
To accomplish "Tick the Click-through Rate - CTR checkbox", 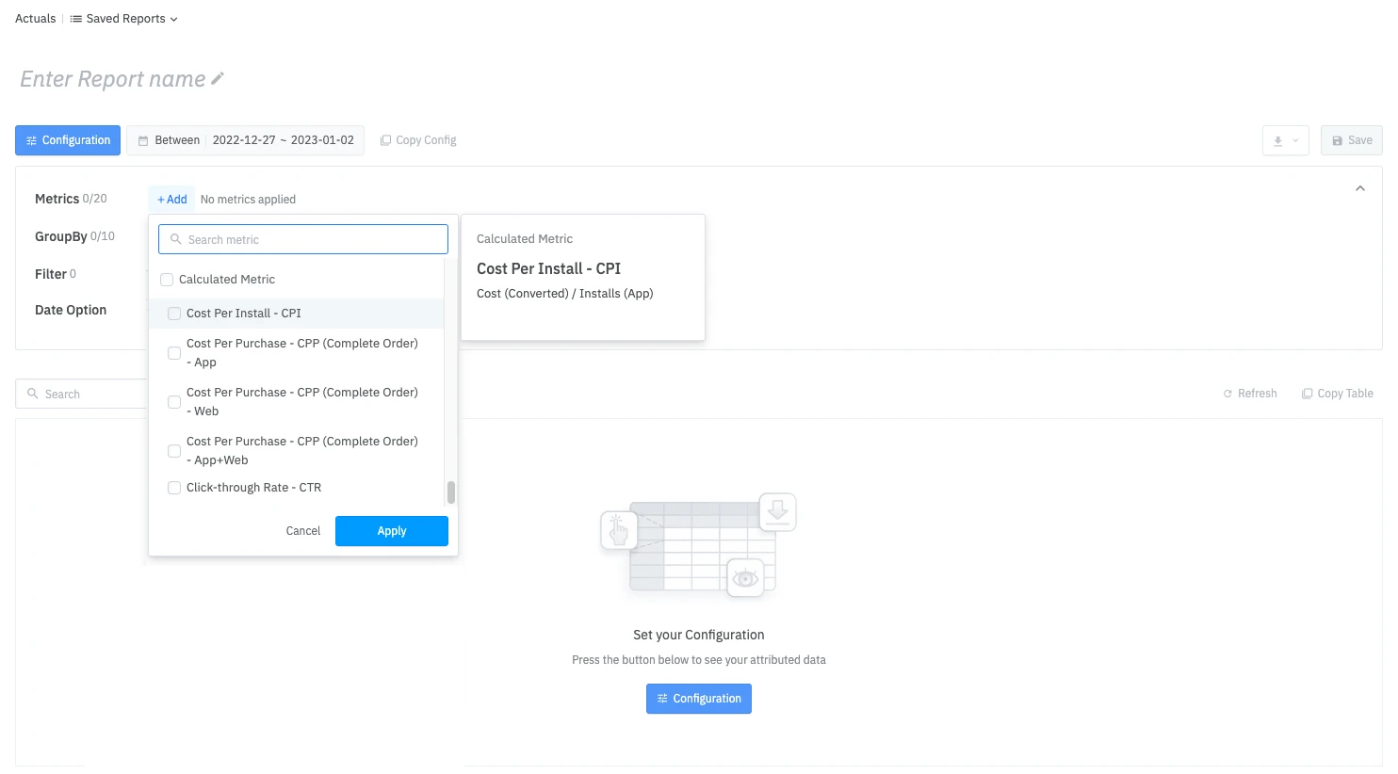I will click(174, 488).
